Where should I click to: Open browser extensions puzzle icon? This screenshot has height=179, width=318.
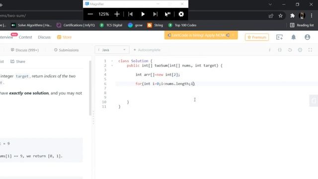292,15
